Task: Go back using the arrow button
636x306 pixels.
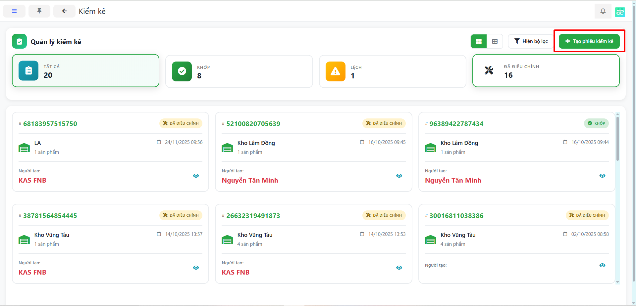Action: (64, 11)
